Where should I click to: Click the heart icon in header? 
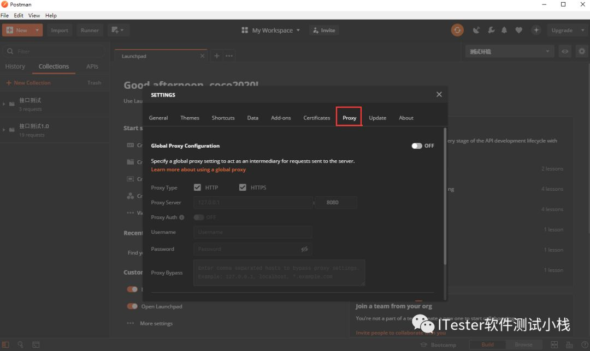(519, 30)
